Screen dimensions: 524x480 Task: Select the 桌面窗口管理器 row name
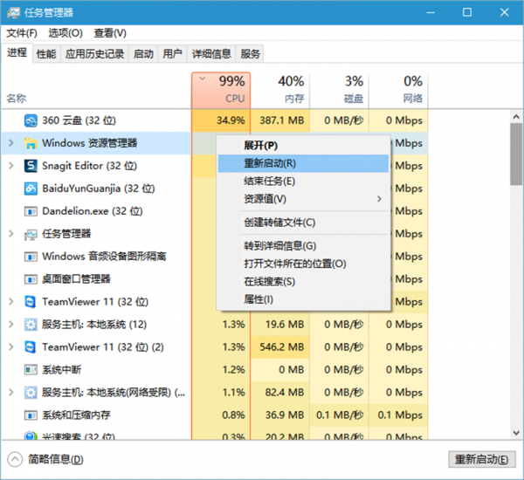(76, 279)
